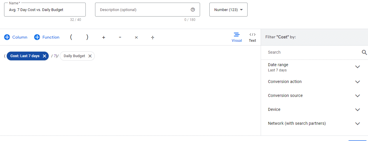Click the plus icon to add Function
Viewport: 368px width, 141px height.
(37, 37)
